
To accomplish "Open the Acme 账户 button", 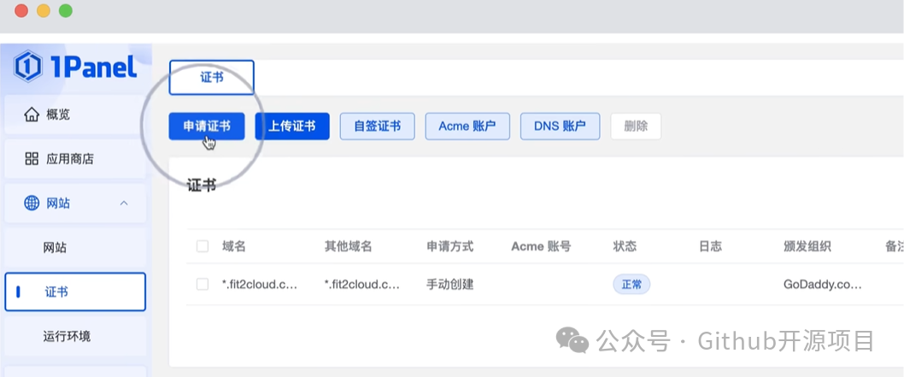I will tap(467, 127).
